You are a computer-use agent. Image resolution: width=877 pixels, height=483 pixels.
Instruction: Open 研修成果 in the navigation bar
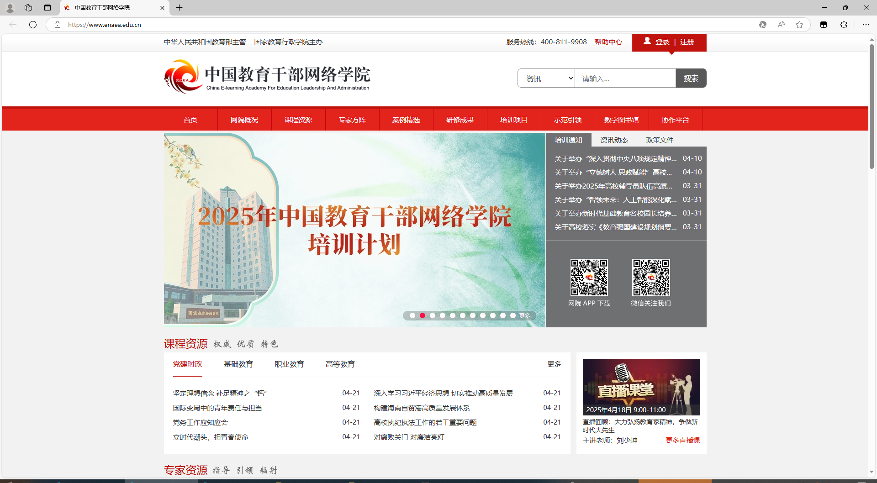[x=460, y=120]
